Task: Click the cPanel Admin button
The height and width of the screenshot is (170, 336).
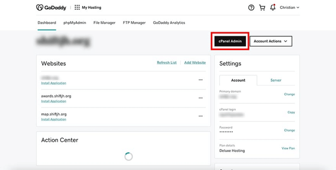Action: coord(230,41)
